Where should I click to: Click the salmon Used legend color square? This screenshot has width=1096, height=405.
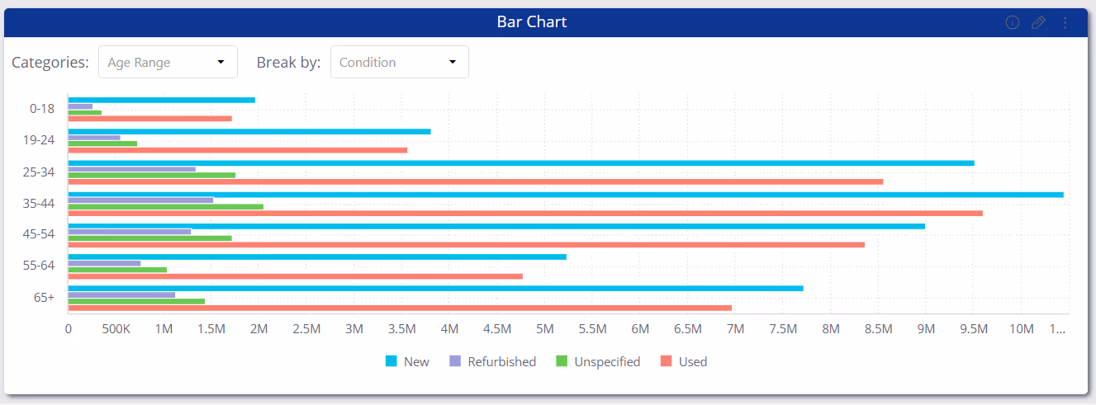point(666,361)
